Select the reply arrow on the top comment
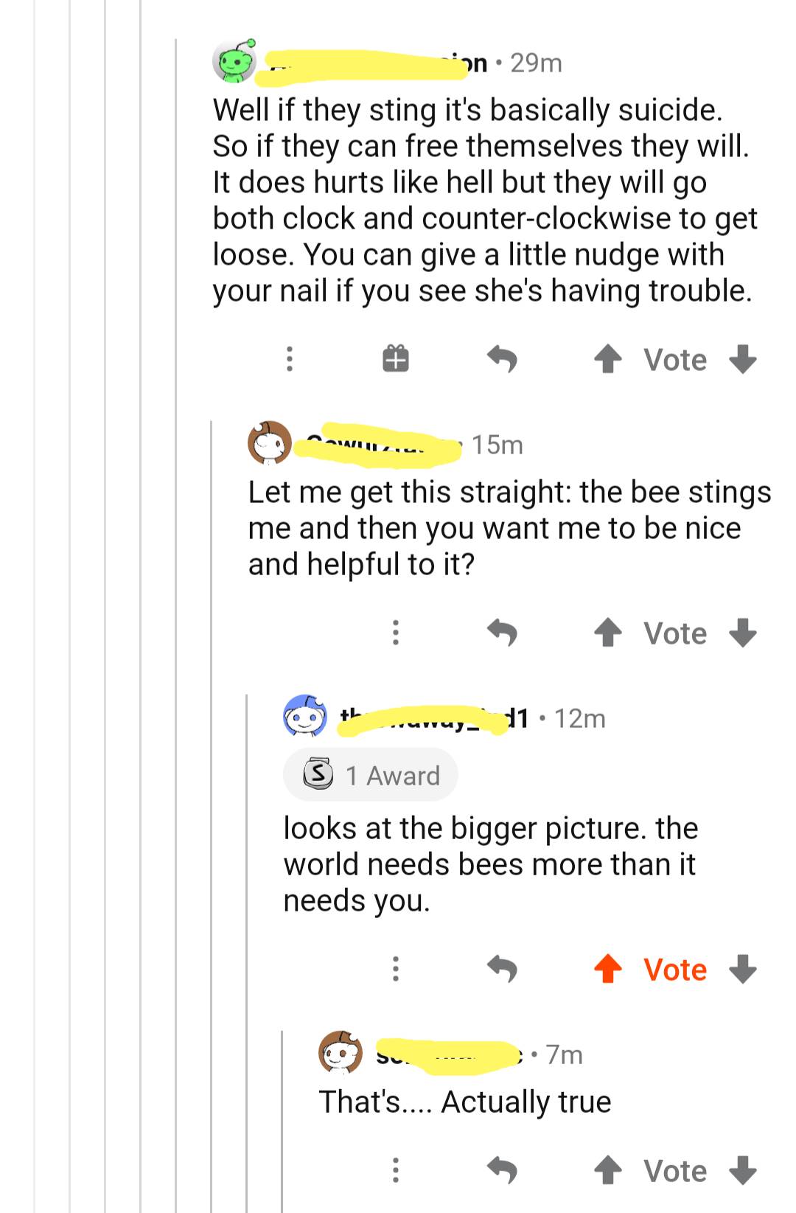The height and width of the screenshot is (1213, 796). [x=504, y=359]
